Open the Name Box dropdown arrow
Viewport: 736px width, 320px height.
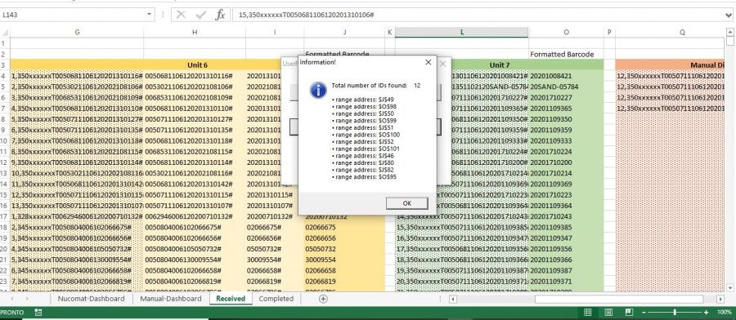(150, 15)
